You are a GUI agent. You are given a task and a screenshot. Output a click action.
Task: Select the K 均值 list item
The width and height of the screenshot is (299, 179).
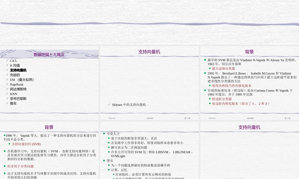[x=15, y=65]
